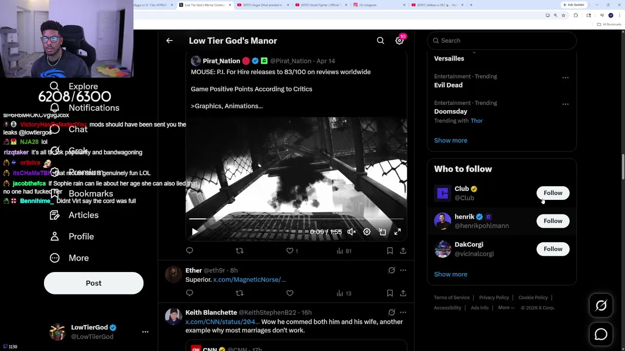Open Grok floating button
Screen dimensions: 625x351
[601, 306]
